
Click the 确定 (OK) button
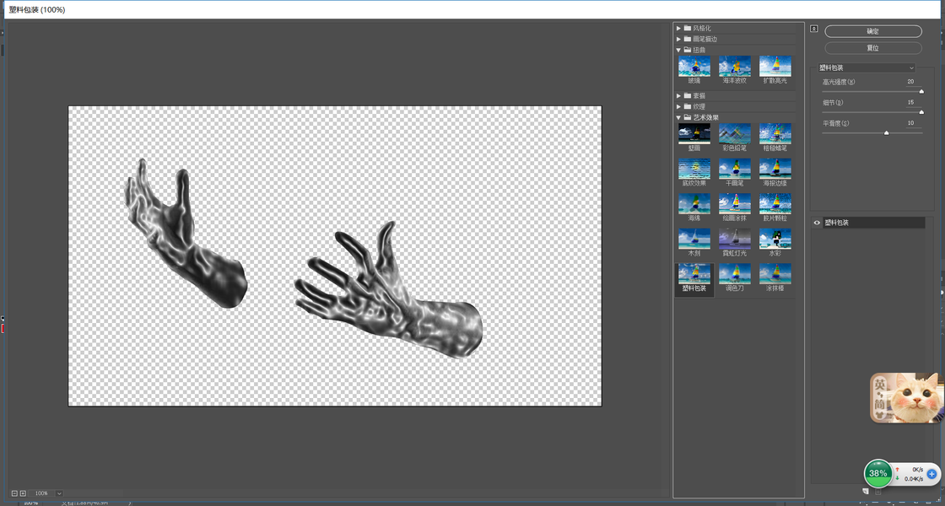pyautogui.click(x=872, y=31)
